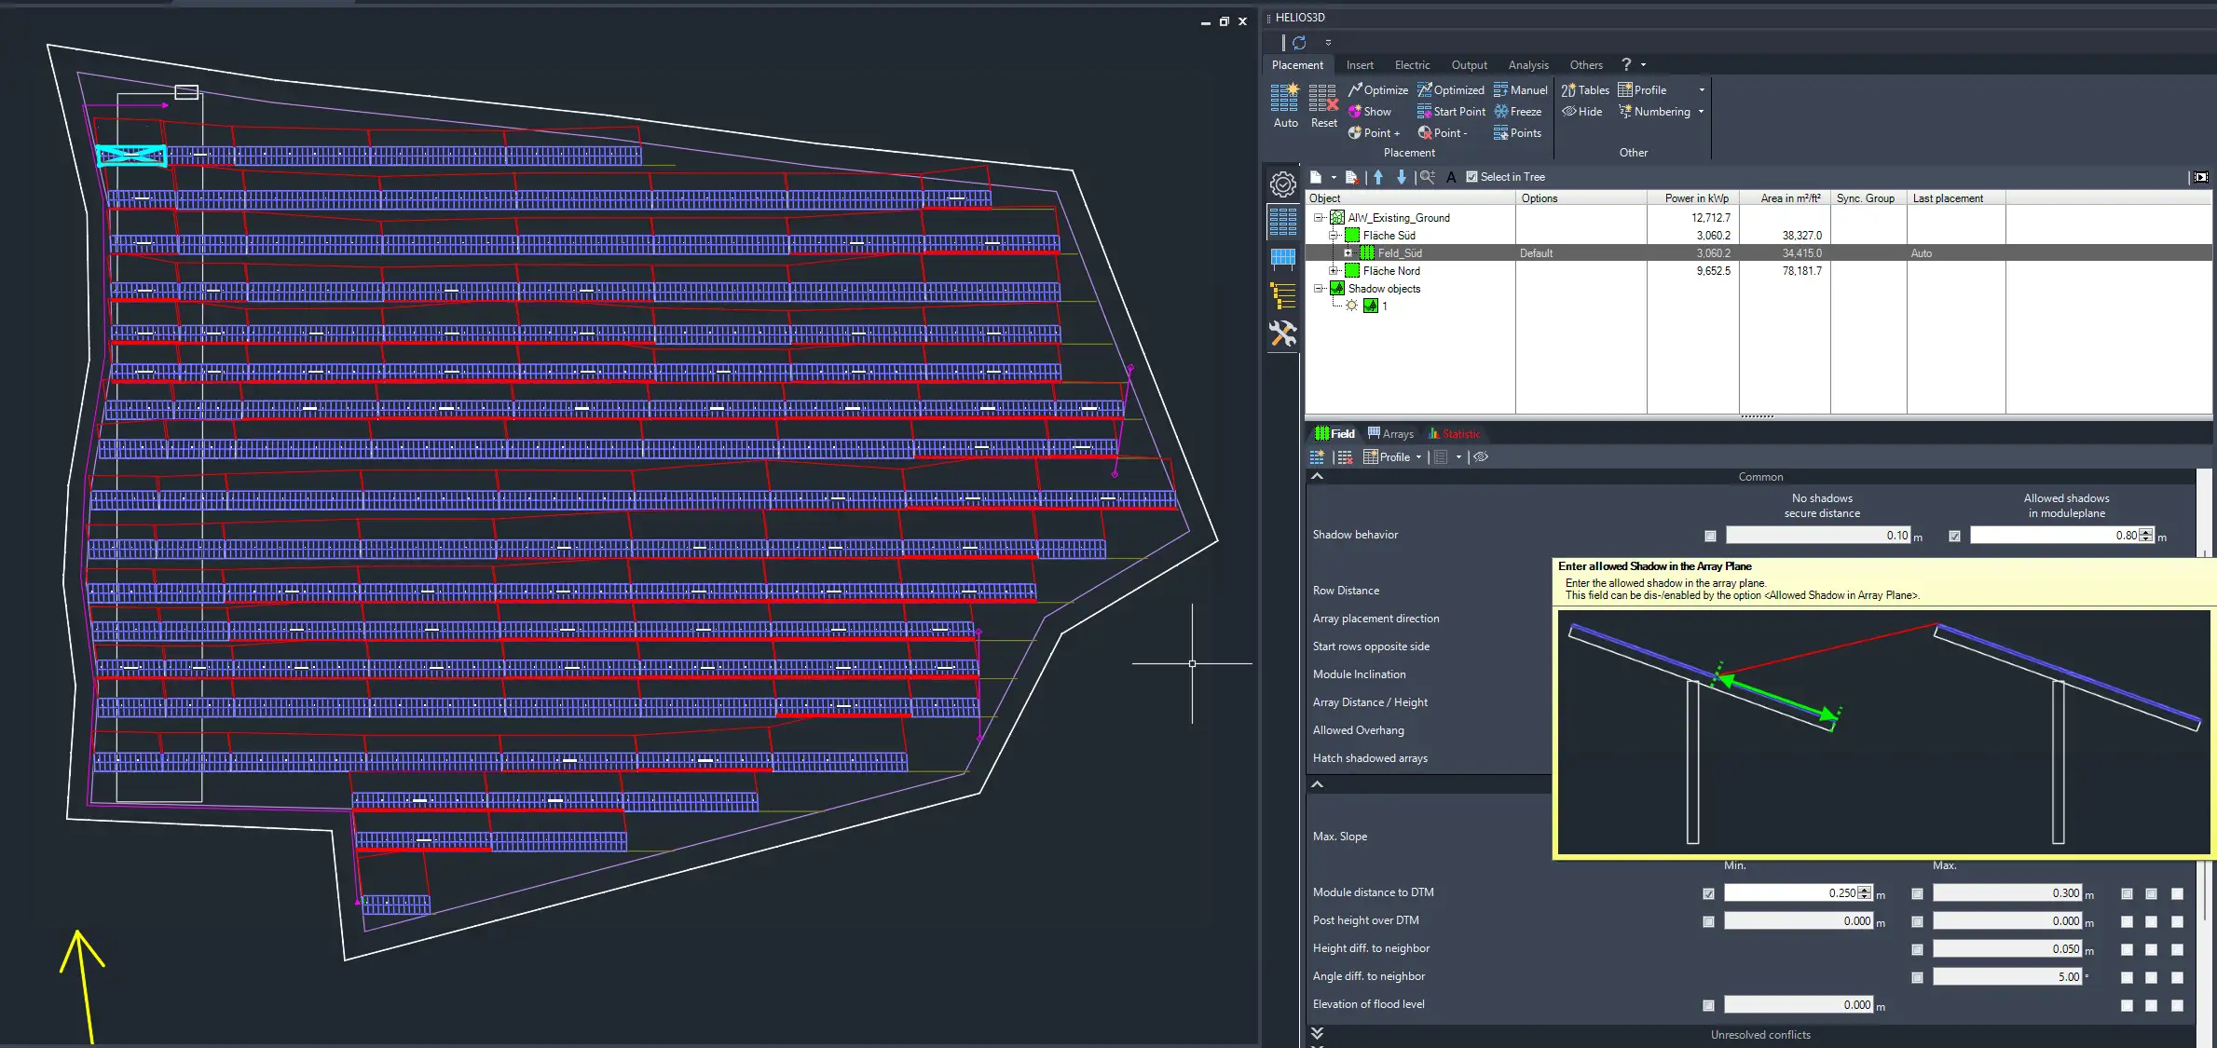The image size is (2217, 1048).
Task: Click the refresh icon in the Helios3D header
Action: point(1299,43)
